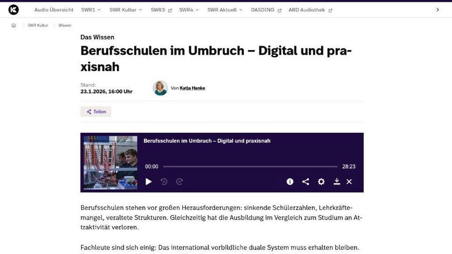The height and width of the screenshot is (254, 452).
Task: Expand the SWR4 dropdown chevron
Action: pos(197,10)
